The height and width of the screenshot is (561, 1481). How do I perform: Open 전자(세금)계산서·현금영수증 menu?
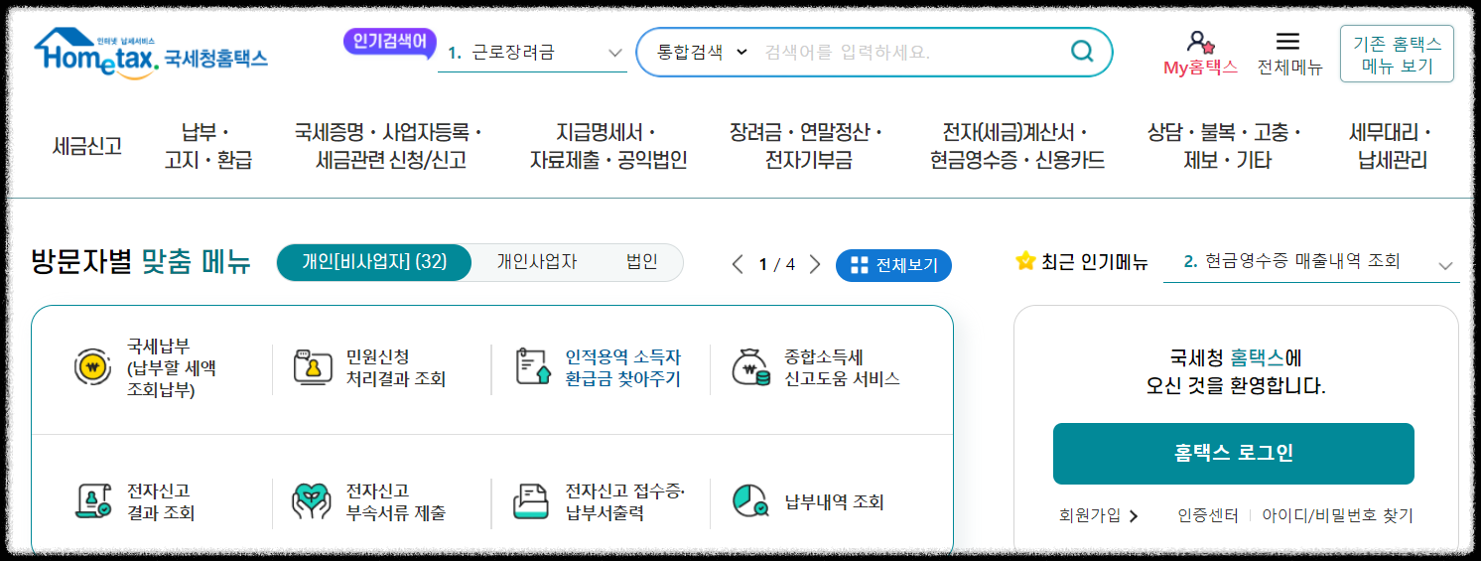pyautogui.click(x=1016, y=146)
